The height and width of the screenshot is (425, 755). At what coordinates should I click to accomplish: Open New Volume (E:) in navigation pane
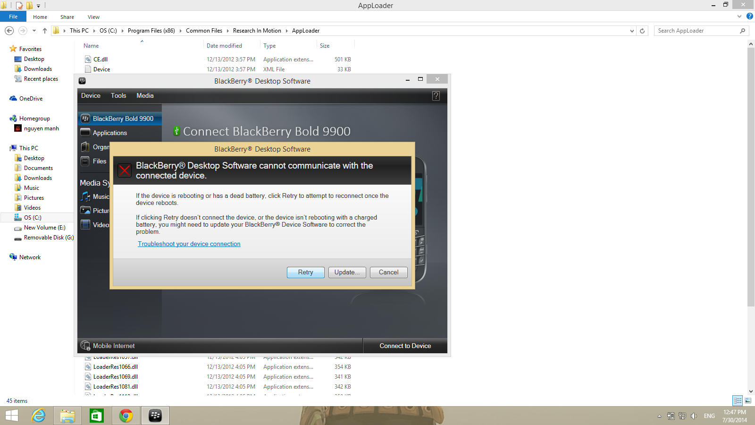[x=44, y=228]
